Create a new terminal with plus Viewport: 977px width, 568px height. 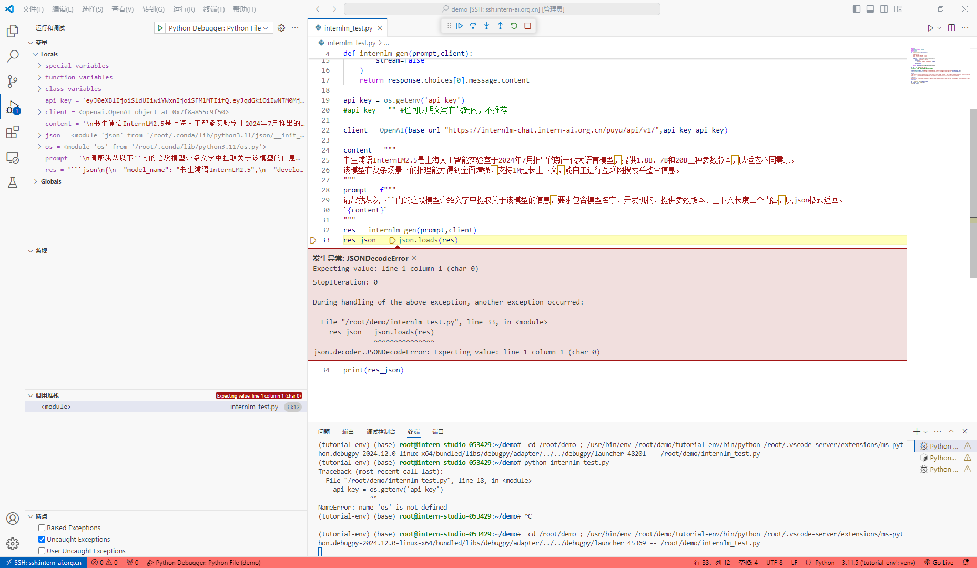click(917, 432)
